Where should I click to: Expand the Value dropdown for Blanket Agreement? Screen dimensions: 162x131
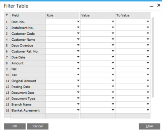point(113,110)
